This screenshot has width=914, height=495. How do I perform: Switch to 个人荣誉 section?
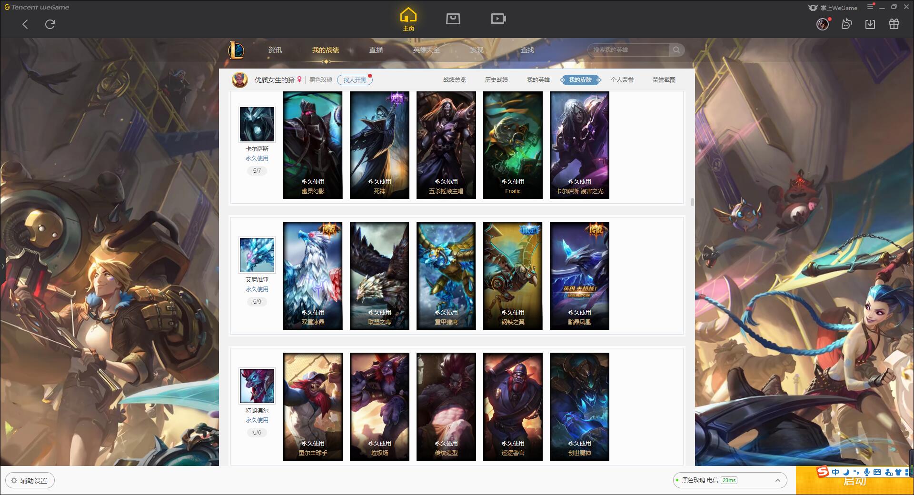[622, 80]
